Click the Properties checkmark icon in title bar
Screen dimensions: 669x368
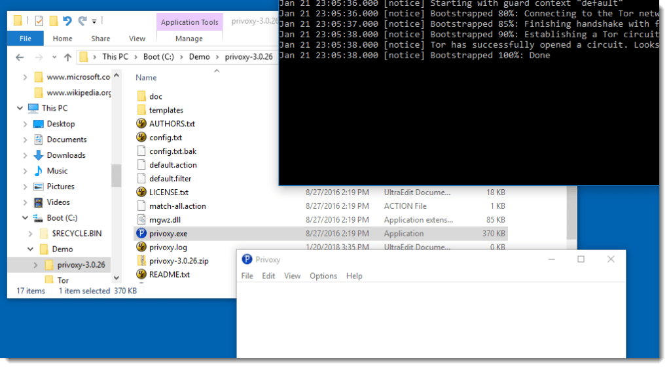pos(39,21)
